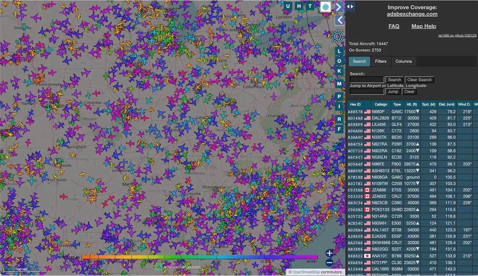
Task: Select aircraft row N126K
Action: click(413, 131)
